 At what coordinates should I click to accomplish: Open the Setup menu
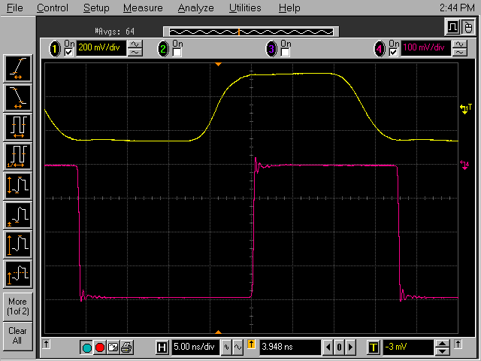tap(96, 8)
